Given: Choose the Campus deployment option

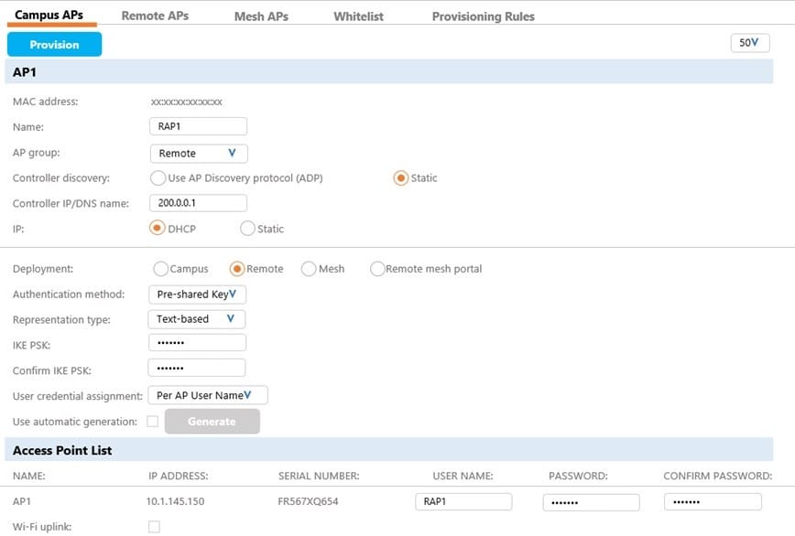Looking at the screenshot, I should (x=161, y=269).
